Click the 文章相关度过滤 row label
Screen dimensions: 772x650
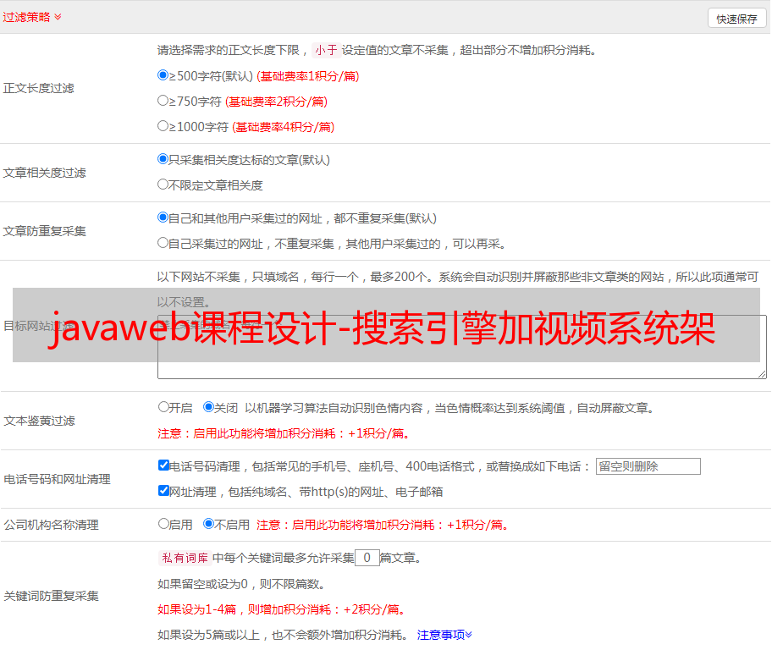click(x=44, y=173)
